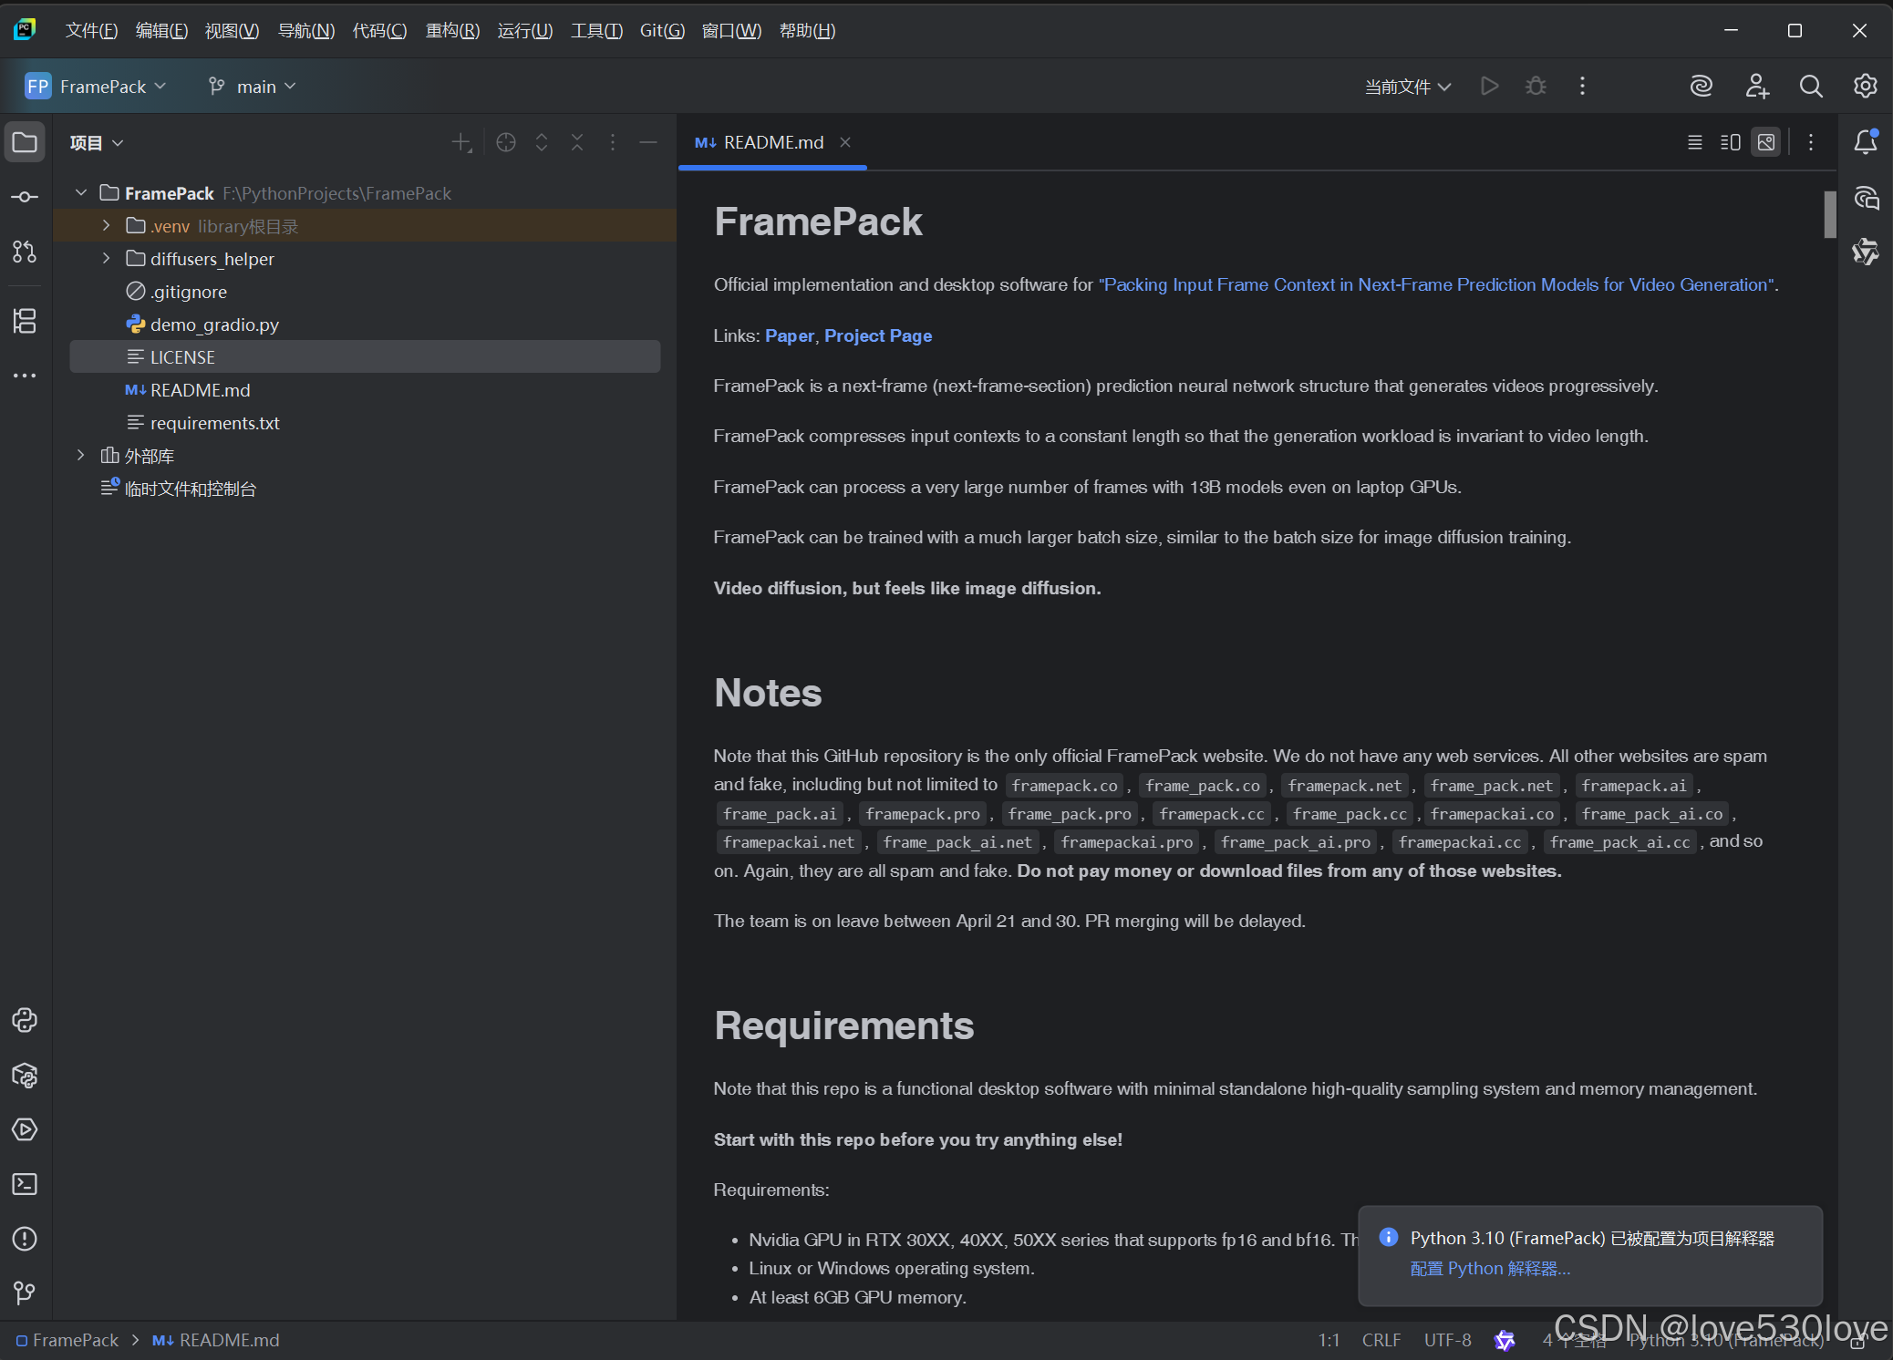Open the Terminal tool window
The image size is (1893, 1360).
[x=25, y=1184]
